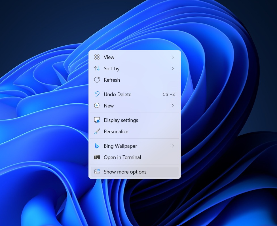Expand the Bing Wallpaper submenu chevron
Screen dimensions: 277x226
point(173,146)
